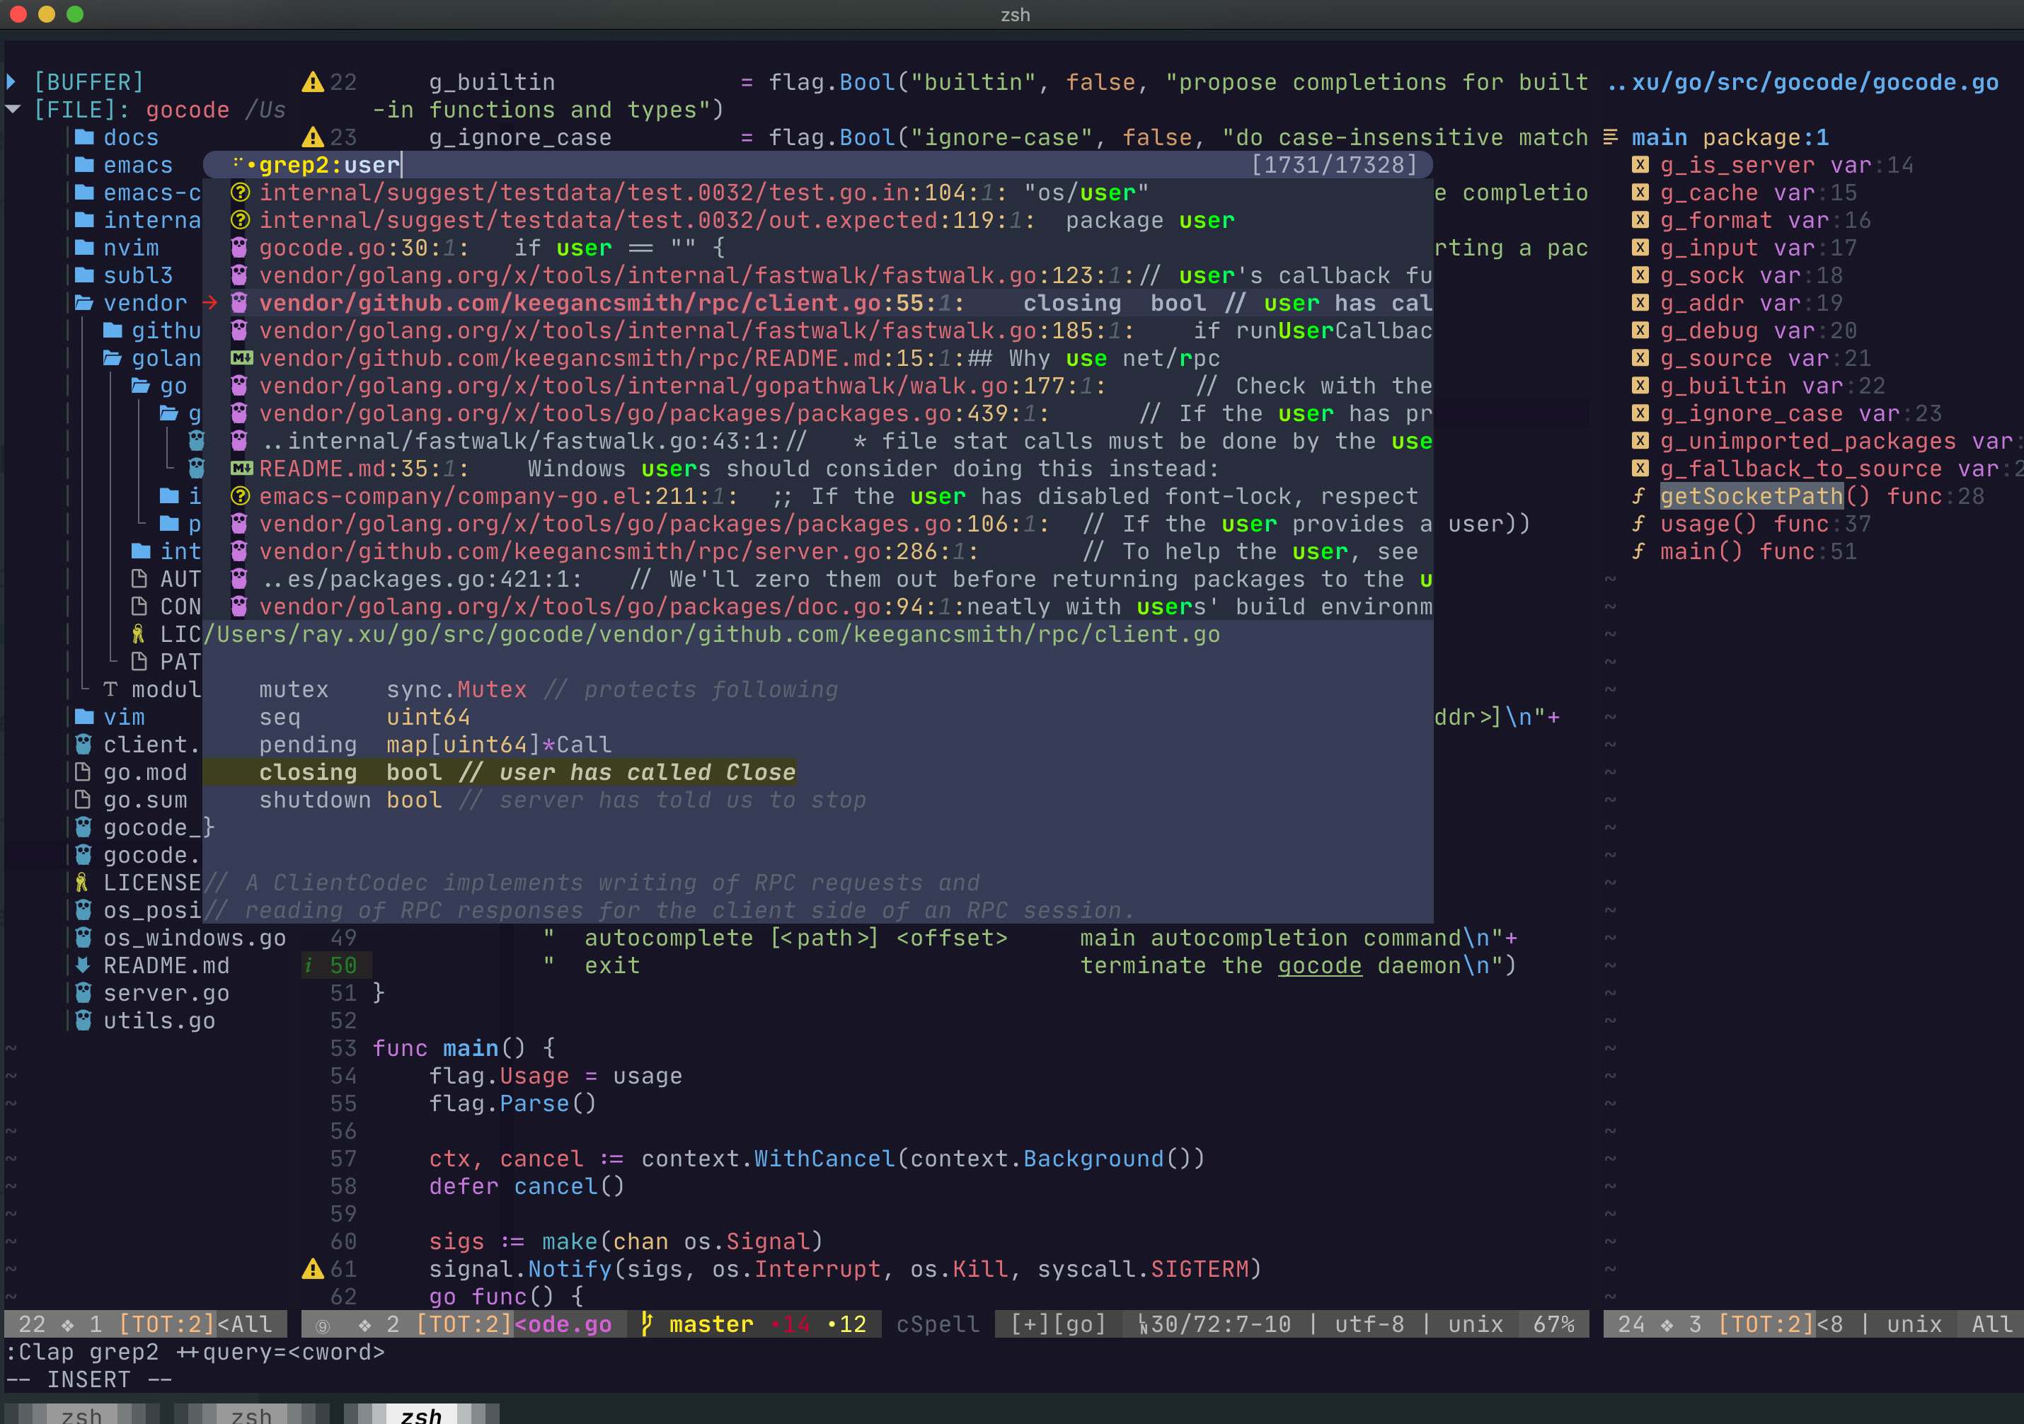
Task: Click warning icon beside line 61
Action: click(312, 1269)
